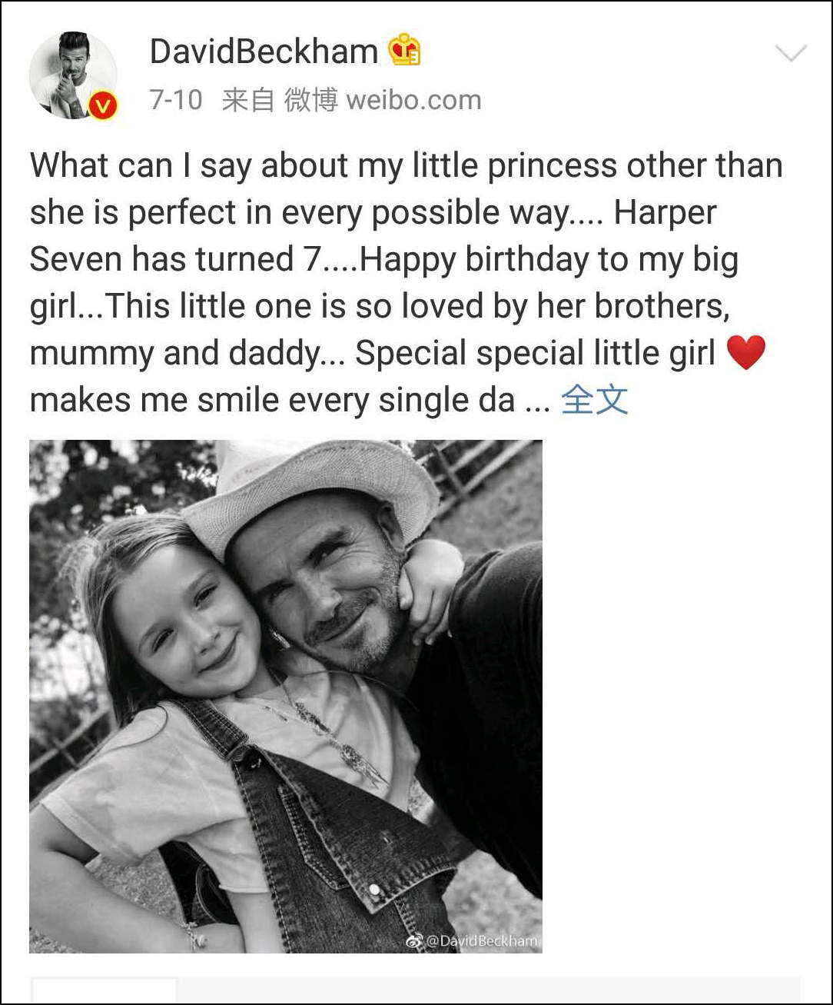Image resolution: width=833 pixels, height=1005 pixels.
Task: Click the Weibo logo watermark on photo
Action: [414, 940]
